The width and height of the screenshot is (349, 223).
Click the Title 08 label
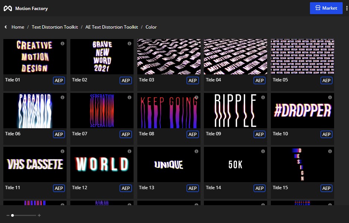147,134
